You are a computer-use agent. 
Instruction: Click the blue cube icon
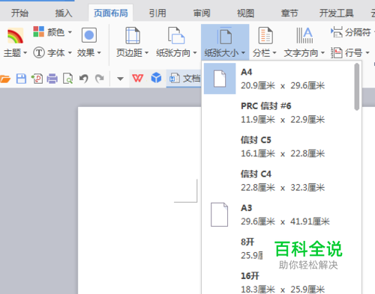coord(156,78)
